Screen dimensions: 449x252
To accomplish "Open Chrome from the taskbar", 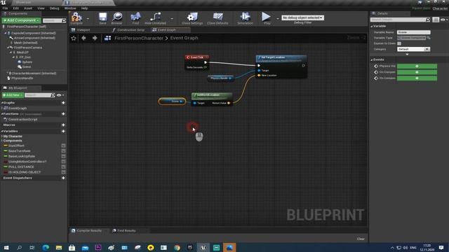I will [177, 247].
